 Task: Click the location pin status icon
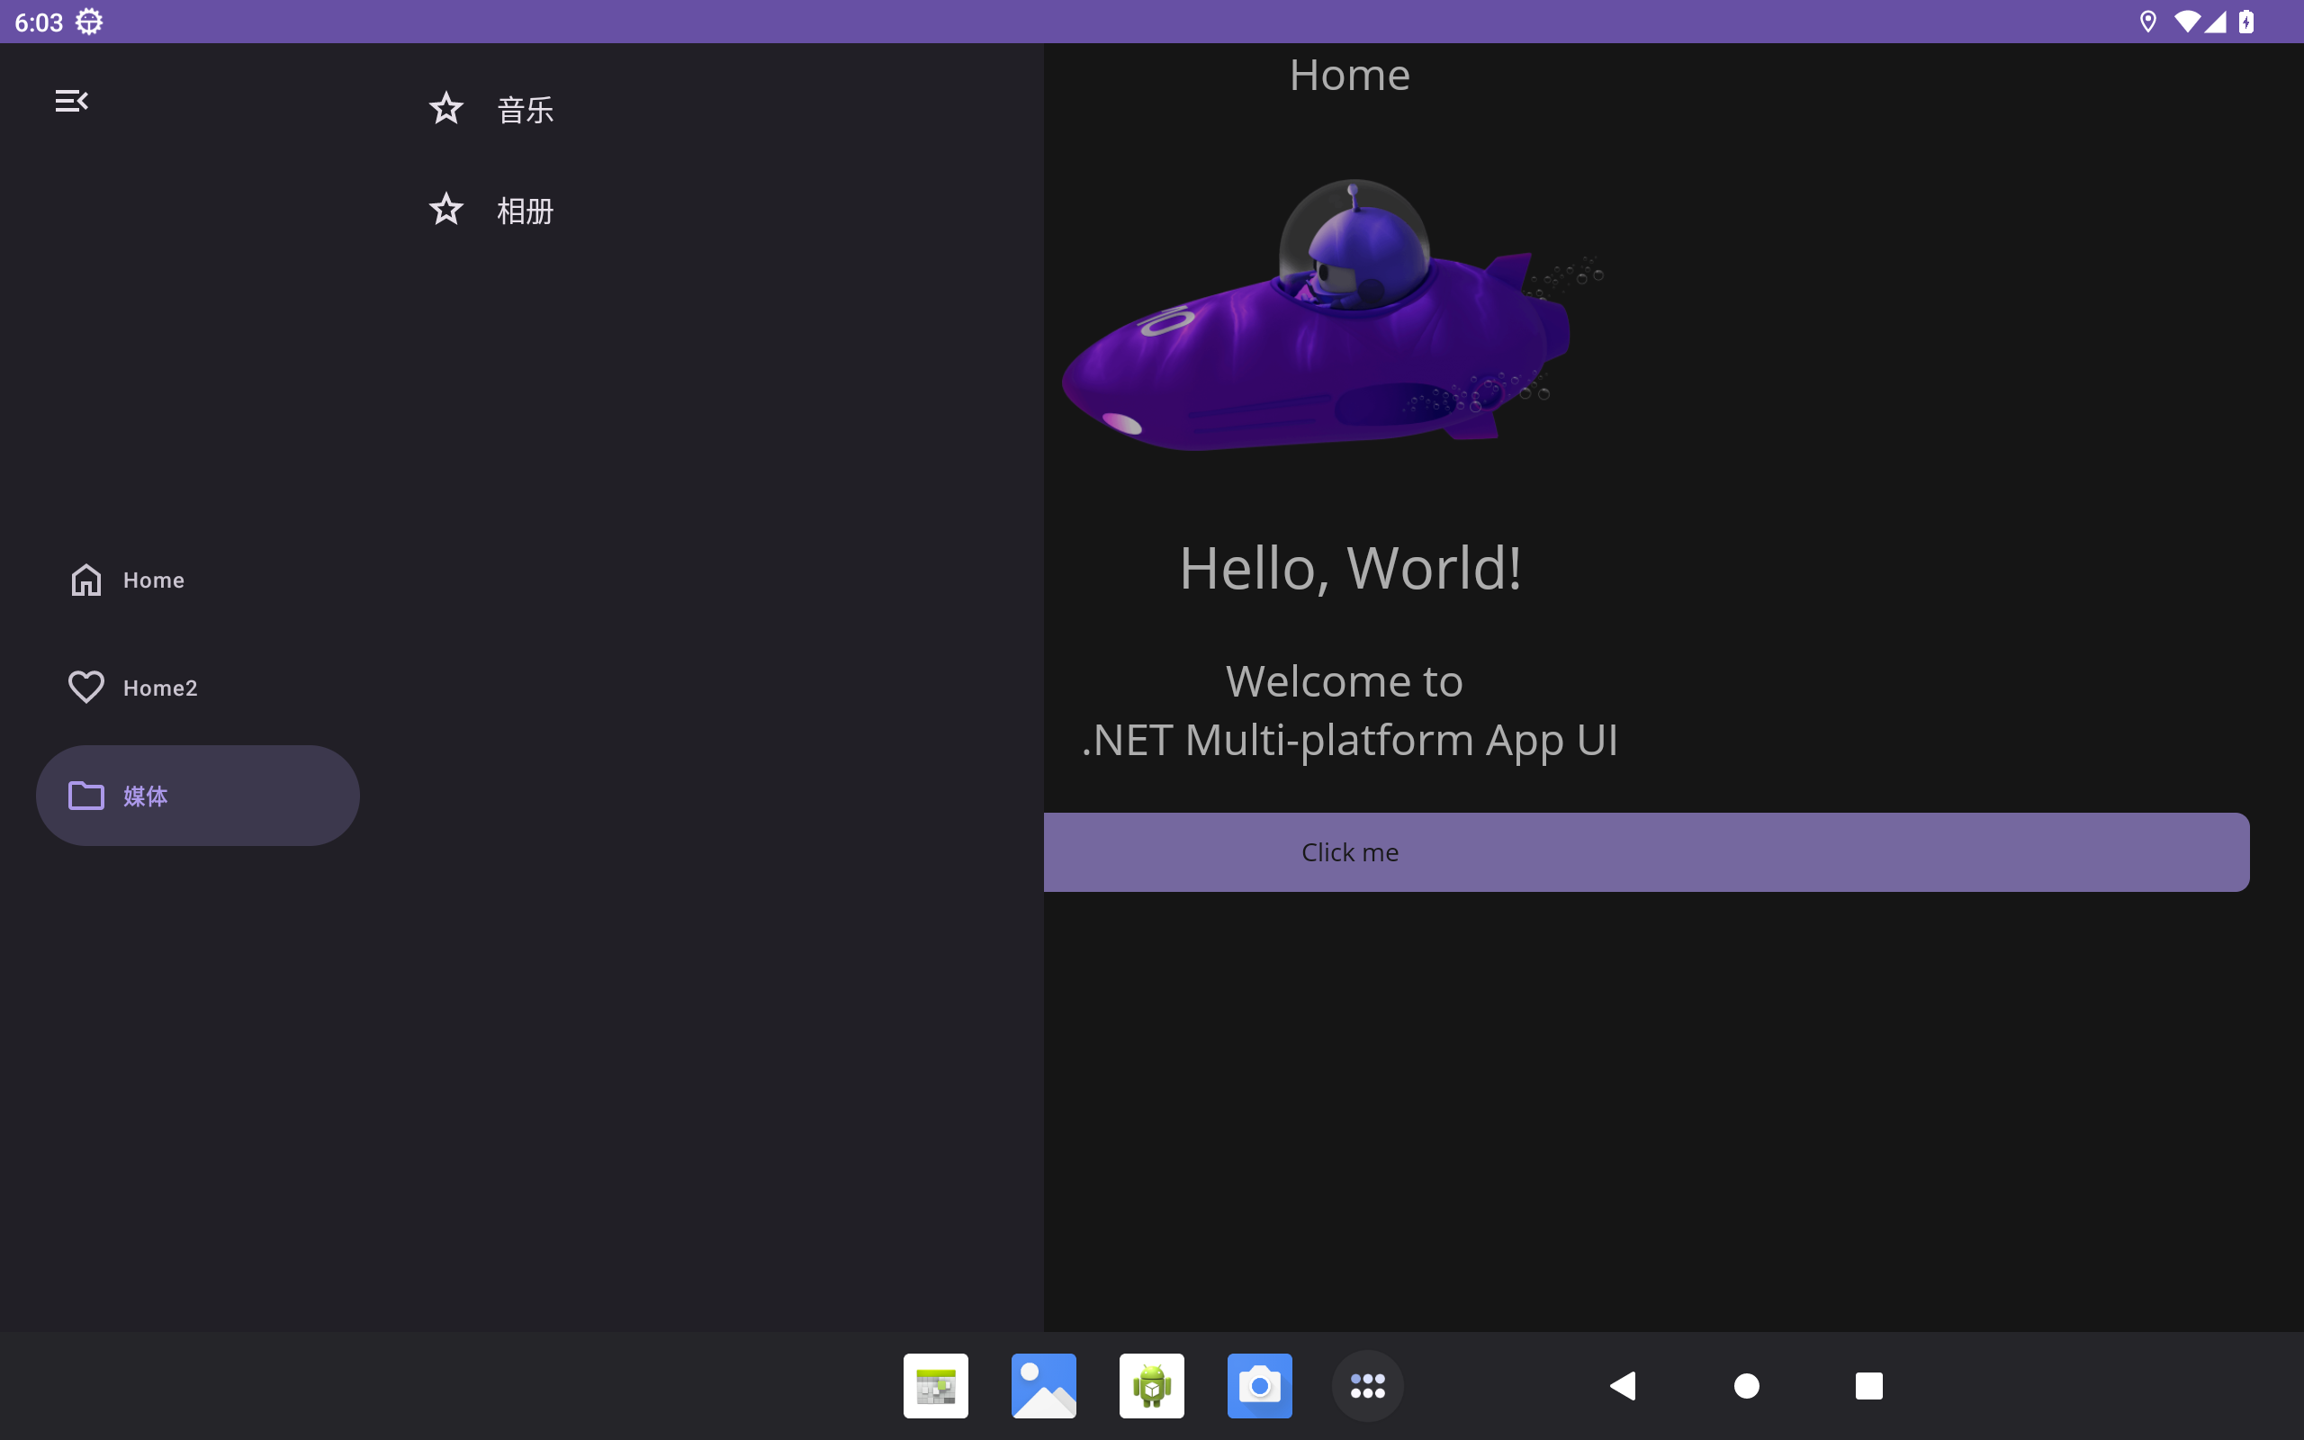[x=2148, y=21]
